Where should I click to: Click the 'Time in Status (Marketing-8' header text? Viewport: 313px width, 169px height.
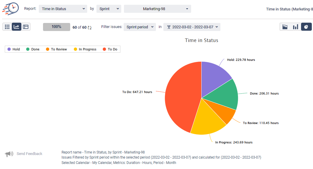click(x=289, y=9)
